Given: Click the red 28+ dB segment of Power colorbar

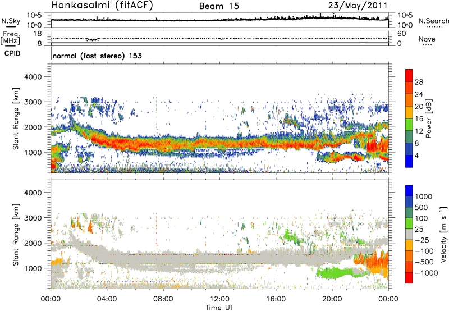Looking at the screenshot, I should point(409,76).
